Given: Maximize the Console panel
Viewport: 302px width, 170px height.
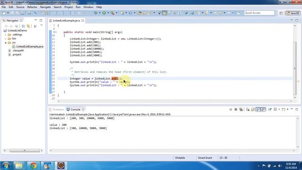Looking at the screenshot, I should click(x=297, y=109).
